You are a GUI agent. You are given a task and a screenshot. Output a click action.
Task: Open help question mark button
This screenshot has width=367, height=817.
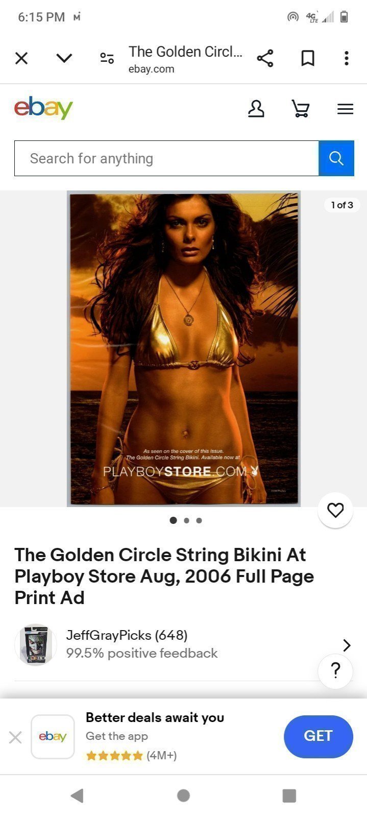tap(335, 670)
